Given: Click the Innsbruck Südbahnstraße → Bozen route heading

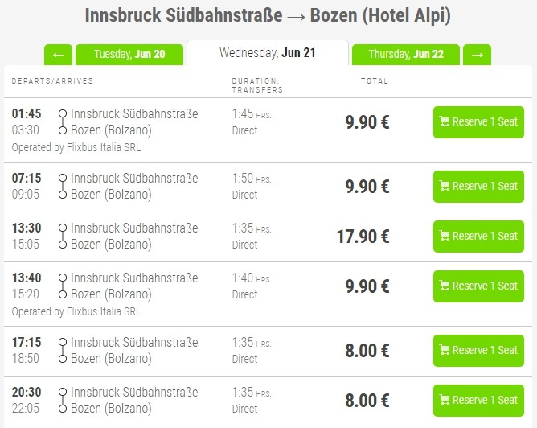Looking at the screenshot, I should 268,16.
